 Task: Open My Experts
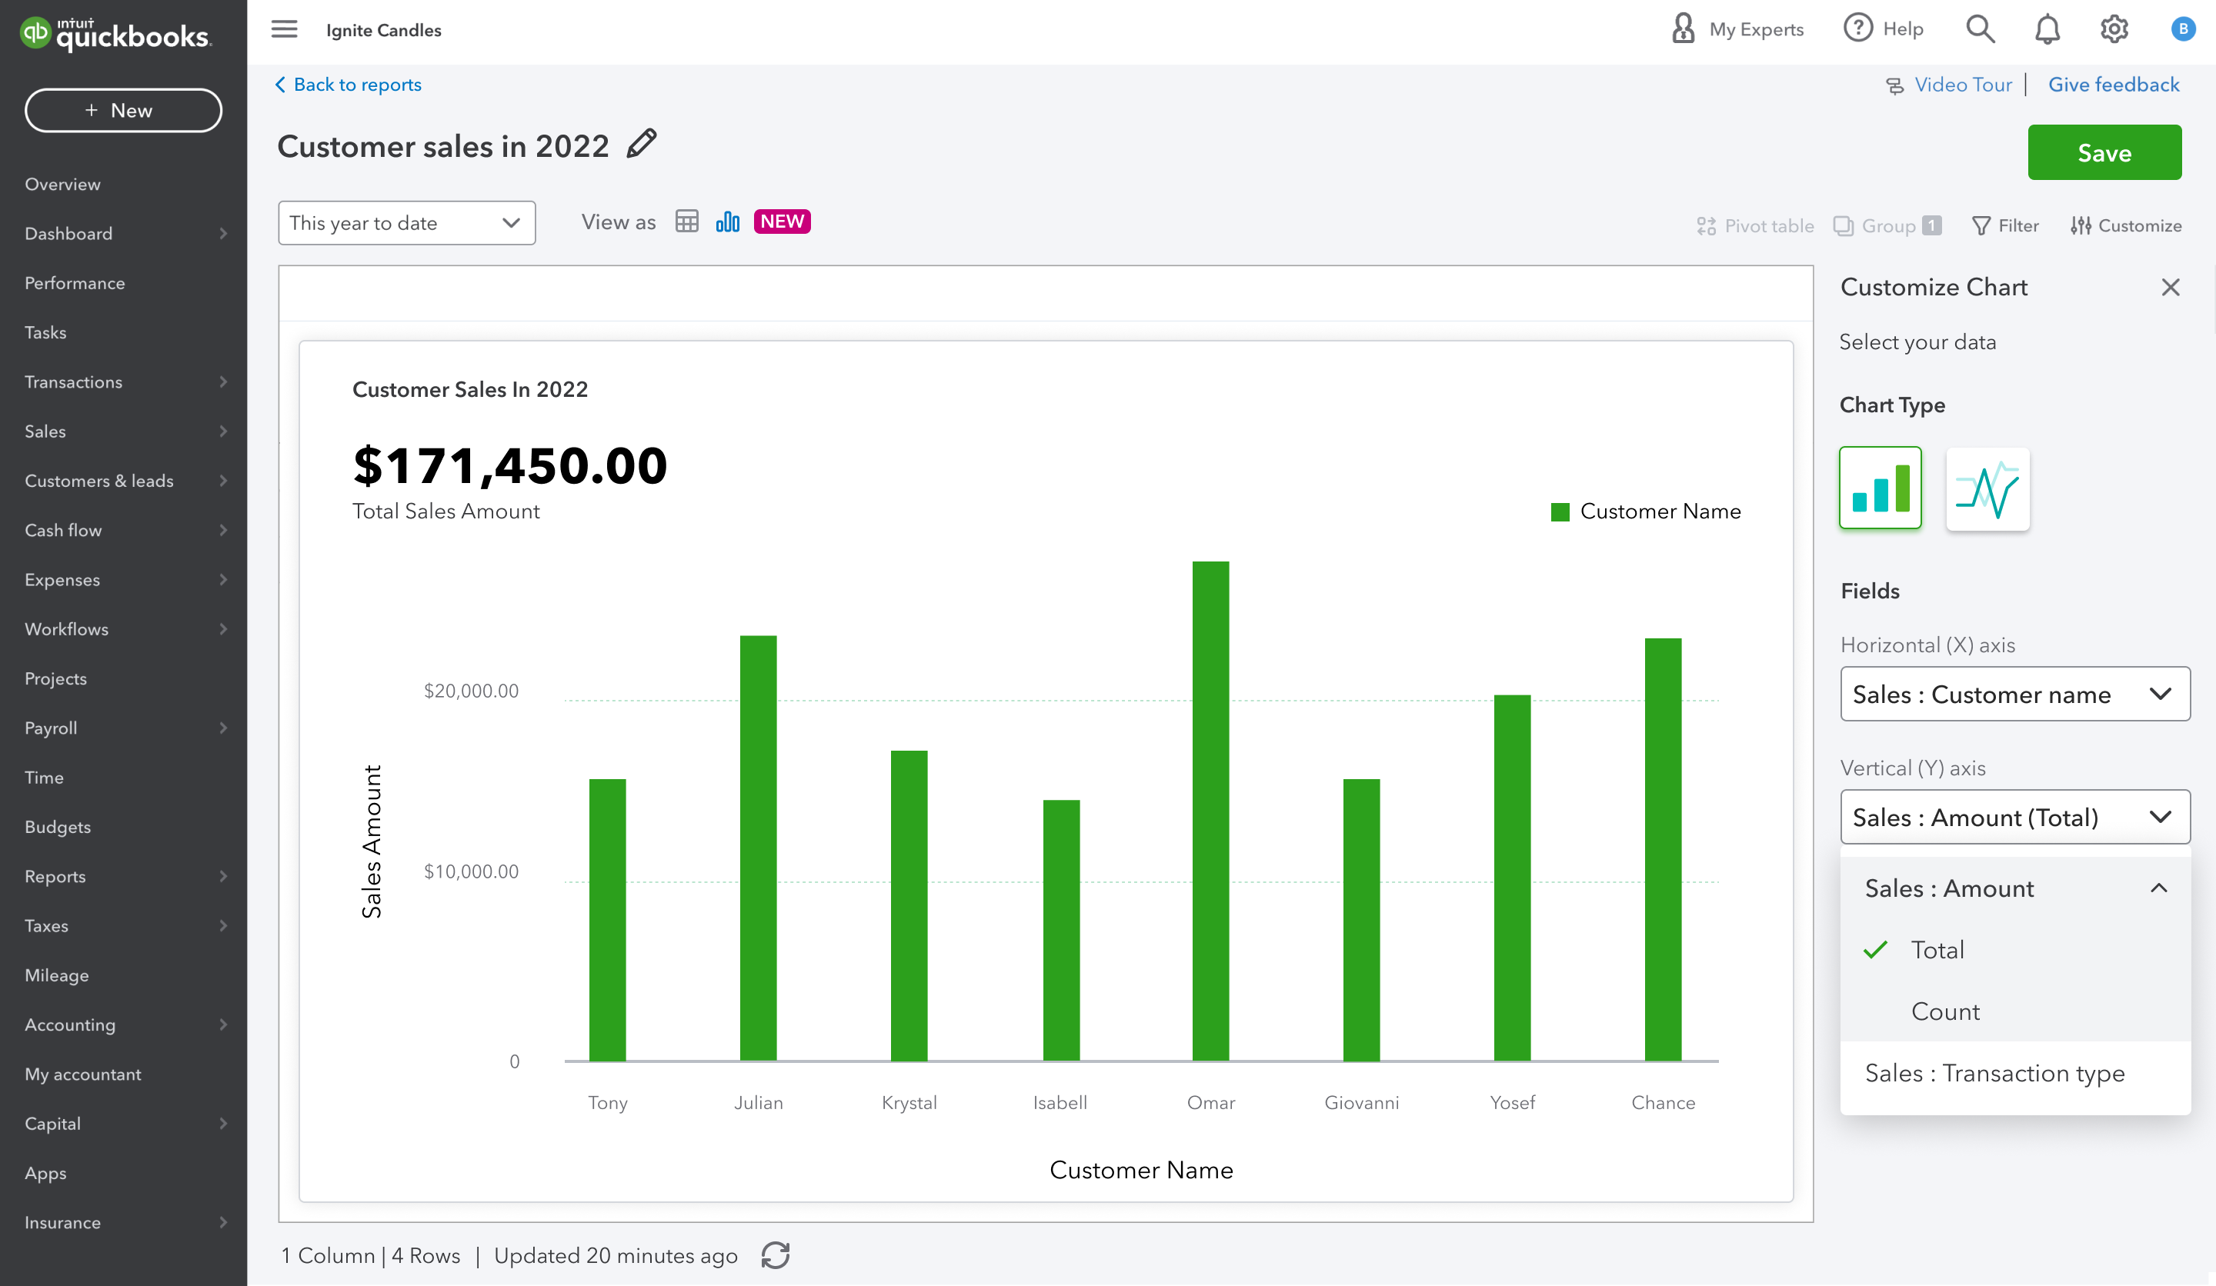click(1737, 29)
